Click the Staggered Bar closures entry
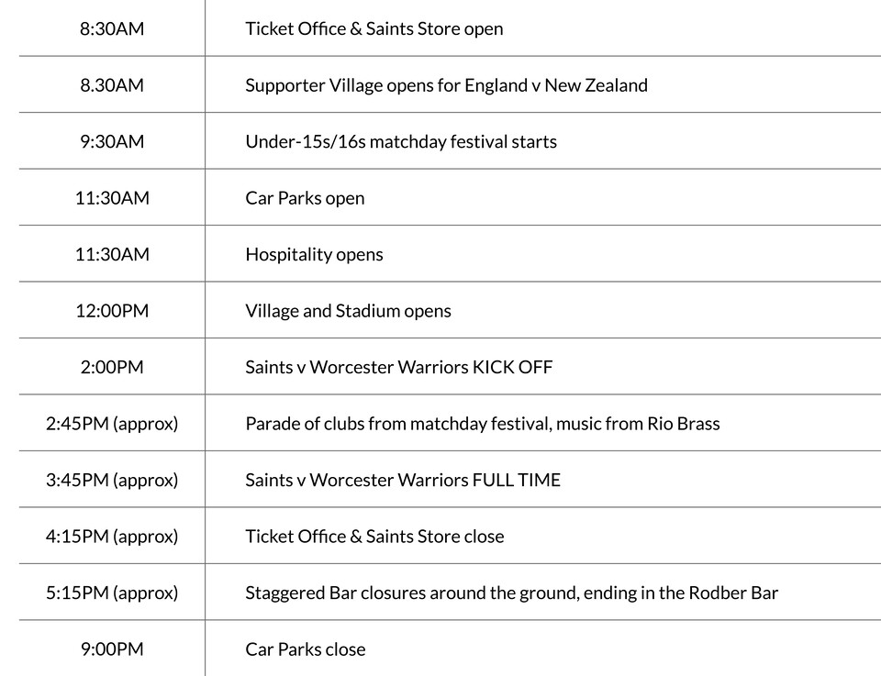881x676 pixels. (511, 593)
